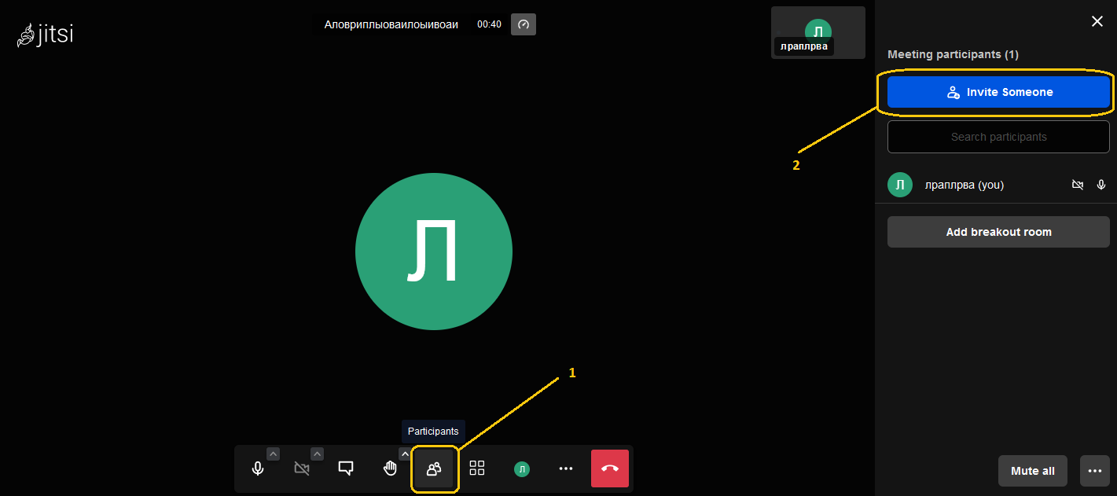The image size is (1117, 496).
Task: Click the 00:40 meeting timer
Action: click(489, 24)
